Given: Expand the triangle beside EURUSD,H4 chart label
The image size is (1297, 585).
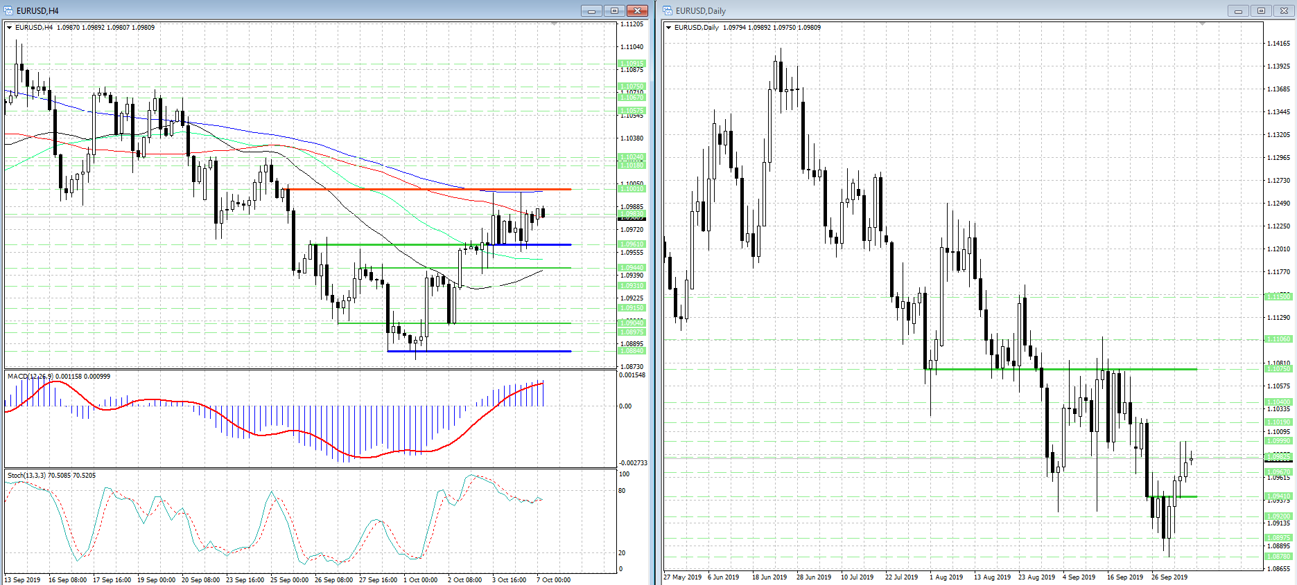Looking at the screenshot, I should pos(10,28).
